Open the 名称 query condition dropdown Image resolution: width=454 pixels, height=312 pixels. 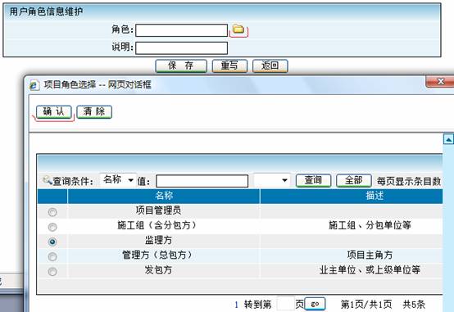click(x=118, y=180)
